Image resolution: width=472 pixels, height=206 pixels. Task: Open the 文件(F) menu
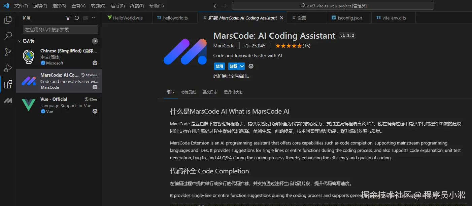(21, 6)
